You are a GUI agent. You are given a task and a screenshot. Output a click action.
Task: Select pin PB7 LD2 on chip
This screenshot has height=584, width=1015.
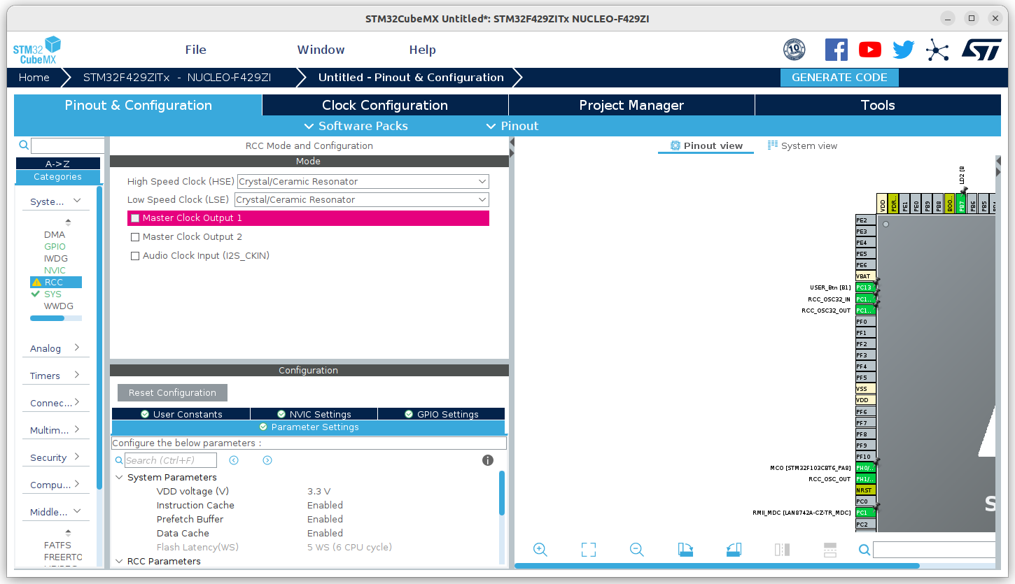point(961,204)
